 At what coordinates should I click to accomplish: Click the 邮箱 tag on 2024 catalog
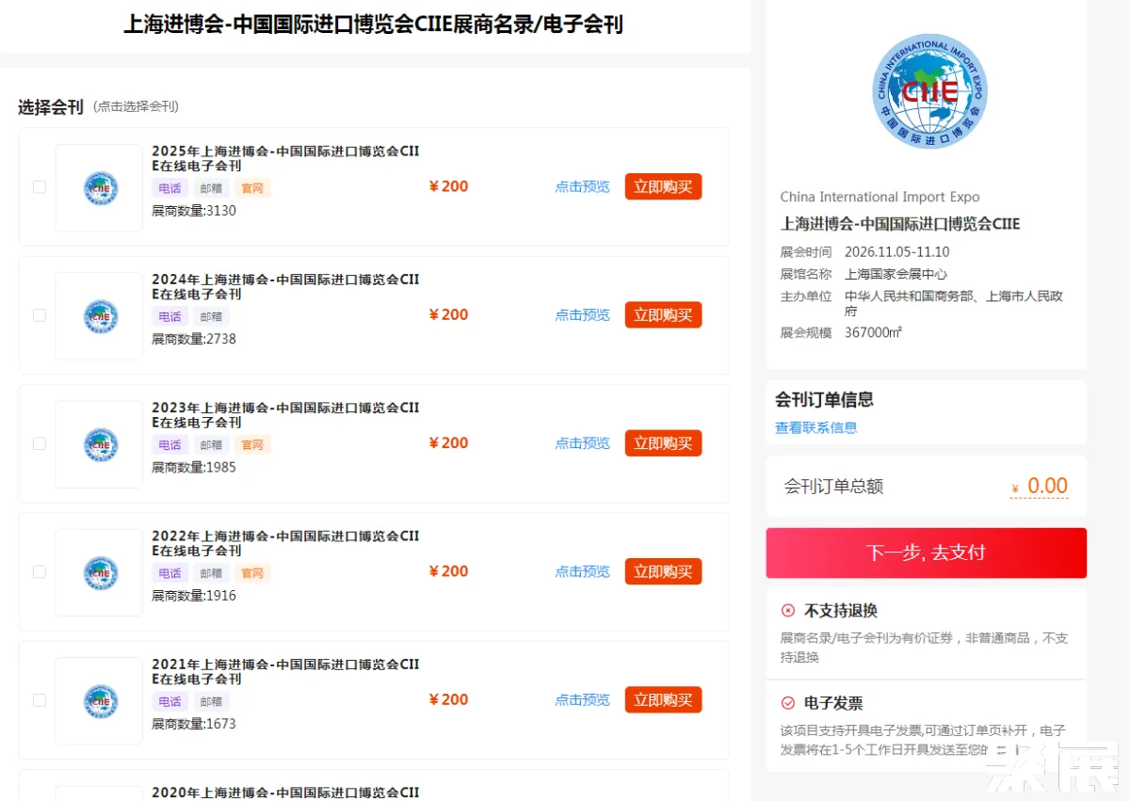click(x=211, y=317)
